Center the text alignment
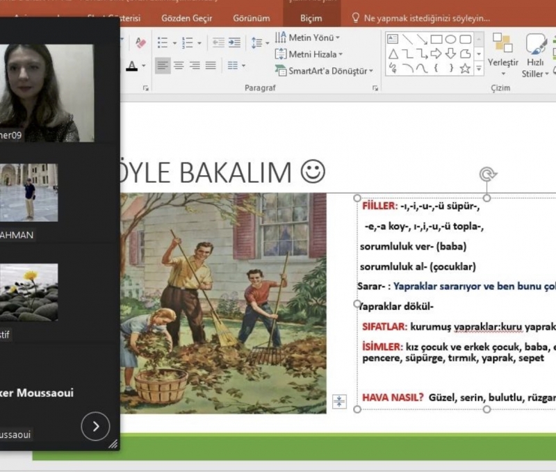This screenshot has height=472, width=556. pos(179,65)
